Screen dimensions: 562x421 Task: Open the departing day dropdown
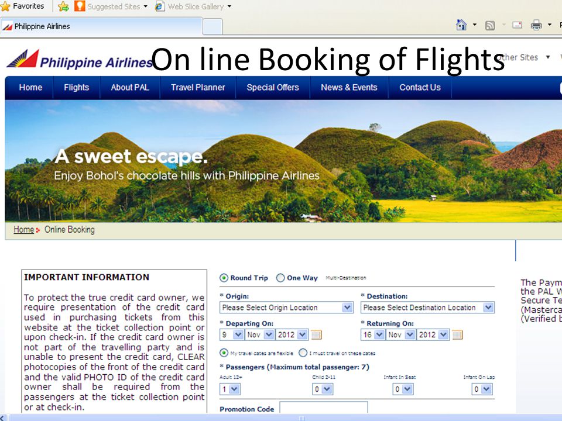(x=232, y=334)
